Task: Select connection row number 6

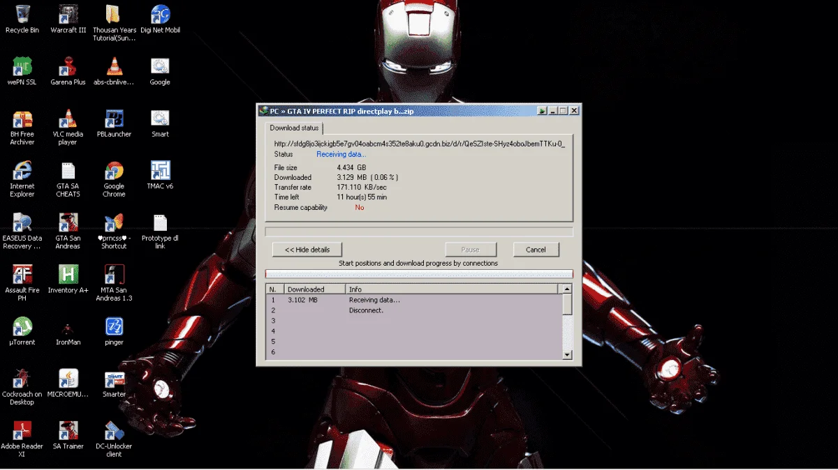Action: [414, 352]
